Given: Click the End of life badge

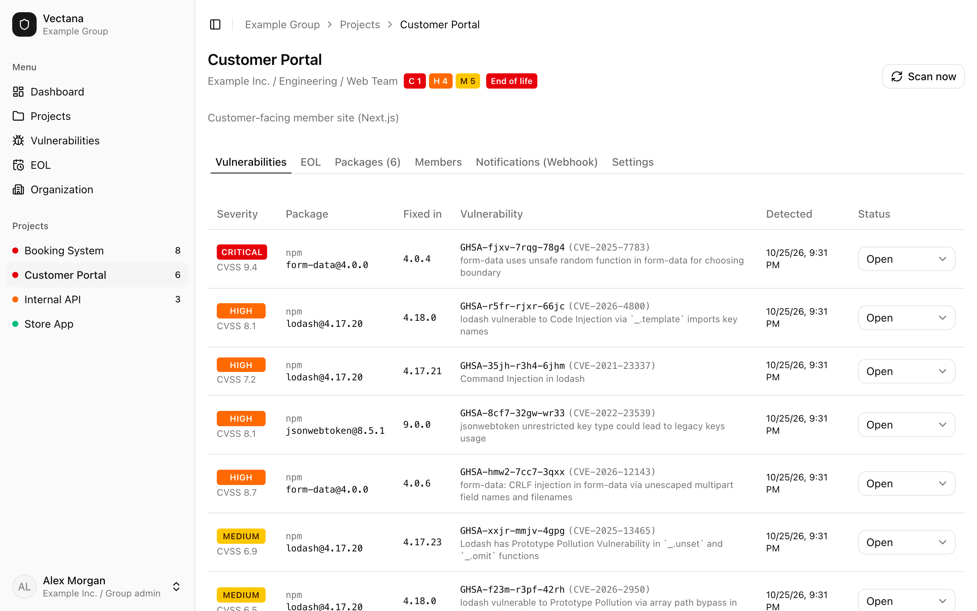Looking at the screenshot, I should (511, 81).
